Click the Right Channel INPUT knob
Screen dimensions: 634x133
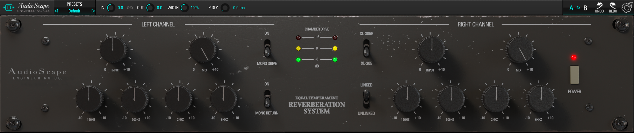(x=431, y=49)
